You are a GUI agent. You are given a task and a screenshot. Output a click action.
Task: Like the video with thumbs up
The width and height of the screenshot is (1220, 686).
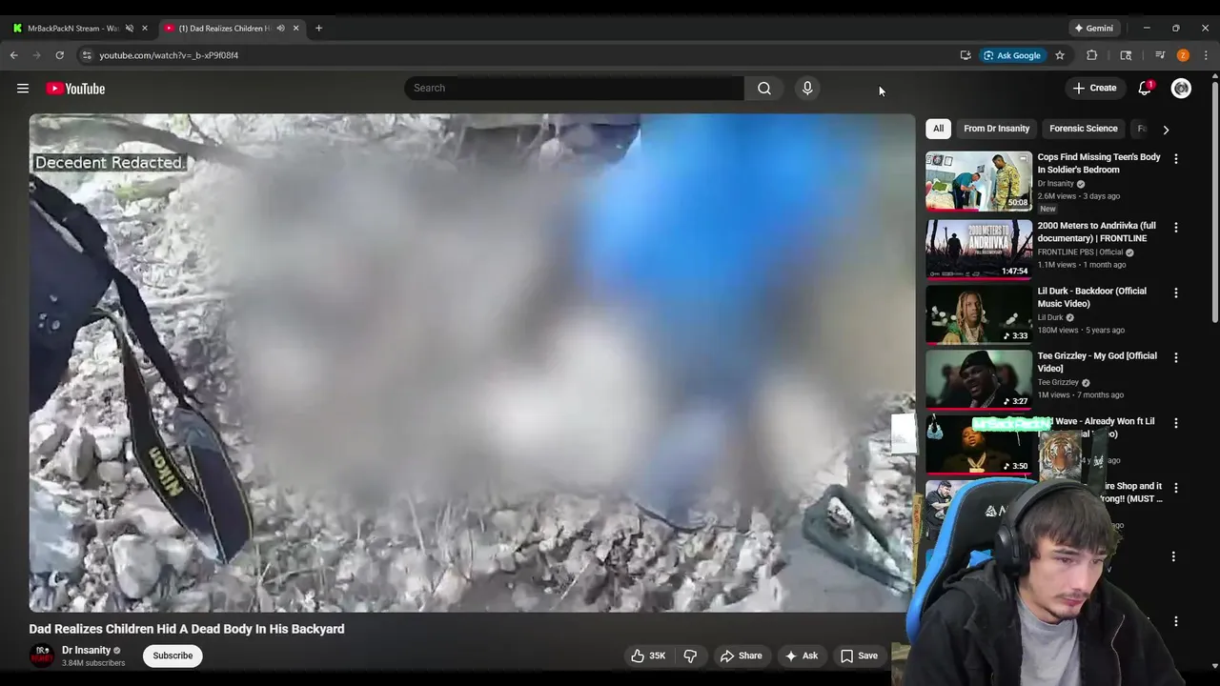coord(648,656)
